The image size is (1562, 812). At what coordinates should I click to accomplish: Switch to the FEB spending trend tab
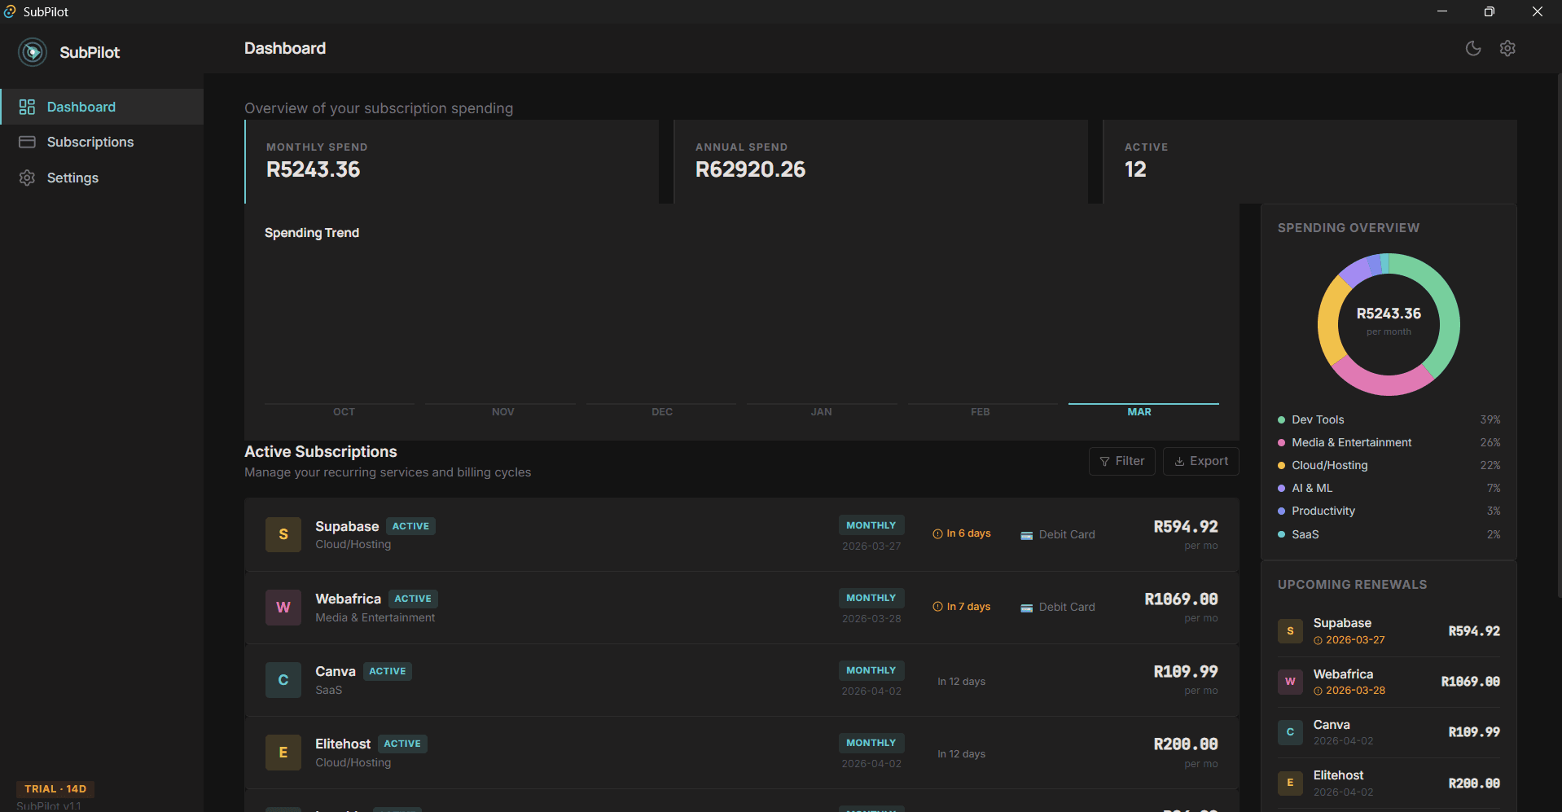click(980, 411)
